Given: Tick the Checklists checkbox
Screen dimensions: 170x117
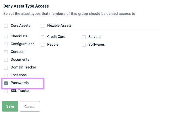Looking at the screenshot, I should pyautogui.click(x=6, y=37).
